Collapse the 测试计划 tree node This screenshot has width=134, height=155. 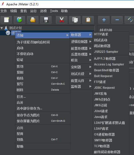pyautogui.click(x=2, y=28)
